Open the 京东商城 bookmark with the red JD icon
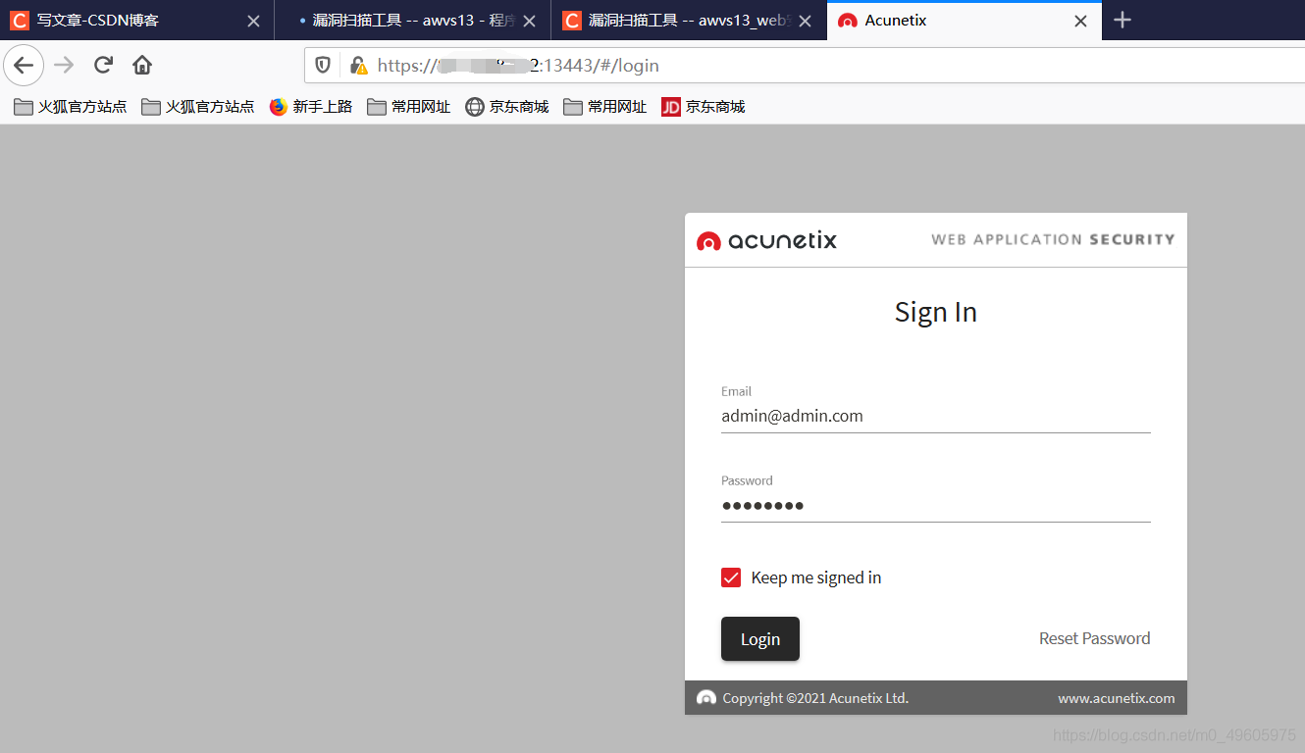This screenshot has width=1305, height=753. click(704, 107)
